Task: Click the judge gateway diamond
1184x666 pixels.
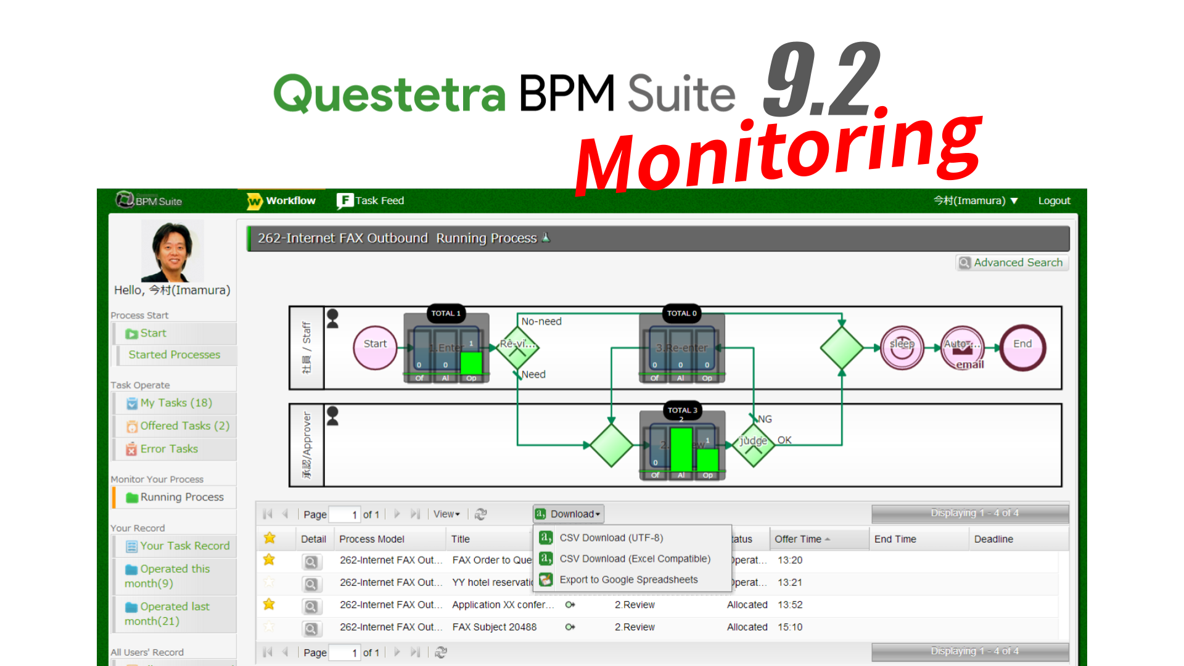Action: [x=754, y=445]
